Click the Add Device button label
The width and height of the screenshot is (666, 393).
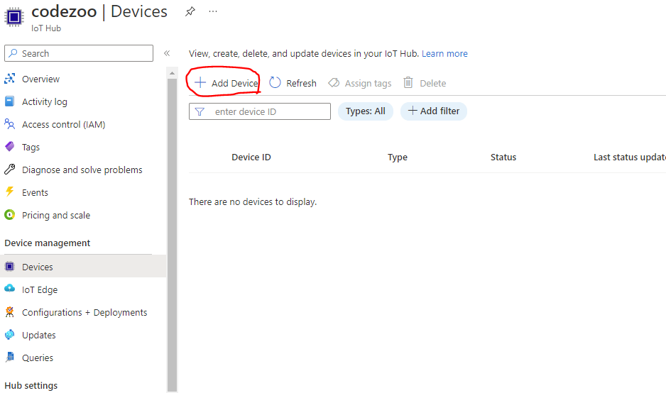click(x=235, y=83)
